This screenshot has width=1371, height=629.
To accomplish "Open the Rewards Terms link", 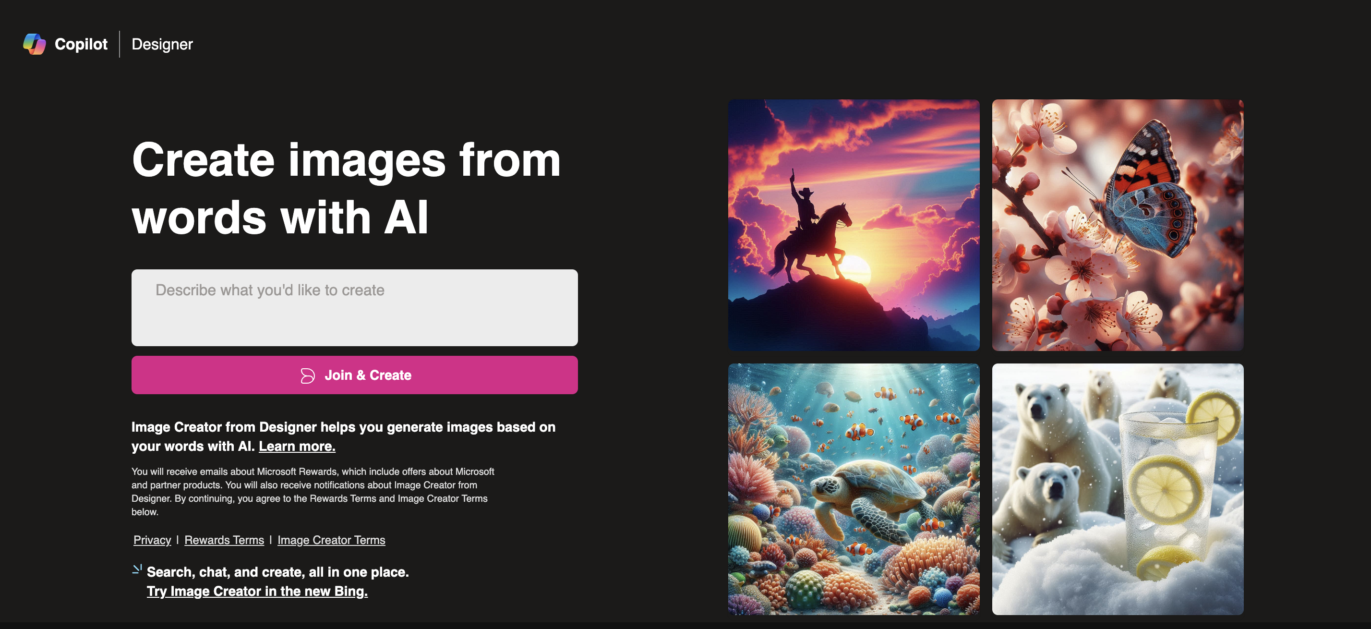I will (224, 540).
